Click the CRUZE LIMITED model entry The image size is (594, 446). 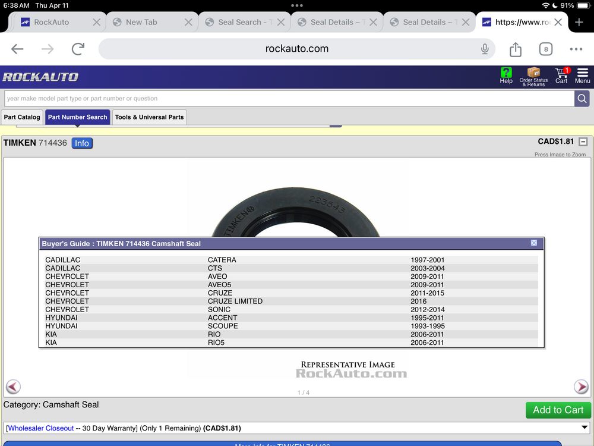click(x=235, y=301)
